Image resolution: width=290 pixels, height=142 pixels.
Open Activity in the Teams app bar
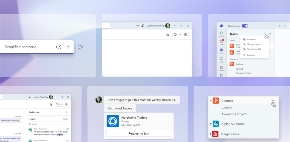[221, 34]
